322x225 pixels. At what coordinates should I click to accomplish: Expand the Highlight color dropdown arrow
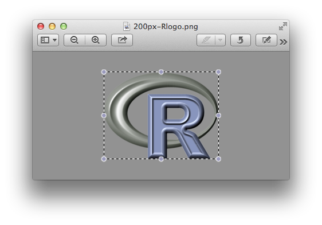220,40
